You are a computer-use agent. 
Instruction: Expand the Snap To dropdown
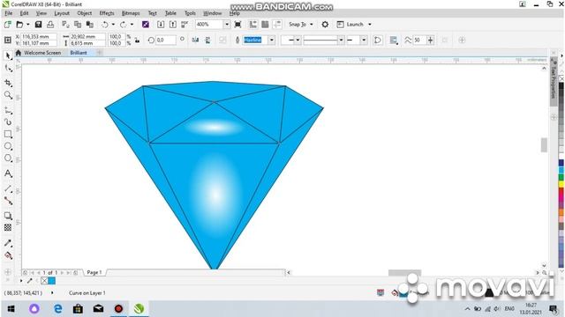click(x=312, y=25)
